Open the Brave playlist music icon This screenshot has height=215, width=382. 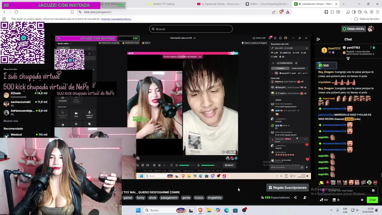[348, 12]
